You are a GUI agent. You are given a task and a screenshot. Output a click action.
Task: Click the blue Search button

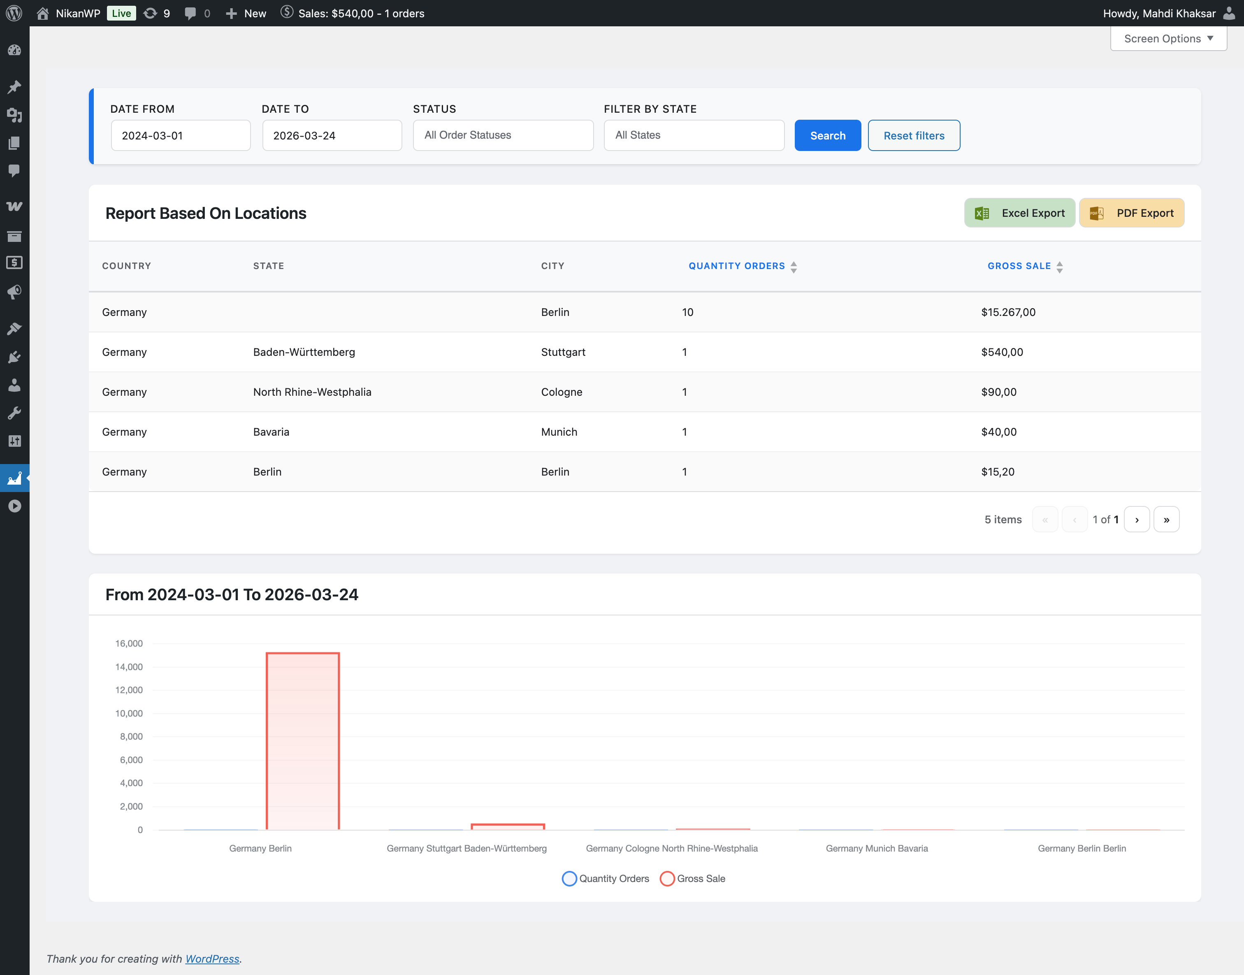pyautogui.click(x=827, y=135)
